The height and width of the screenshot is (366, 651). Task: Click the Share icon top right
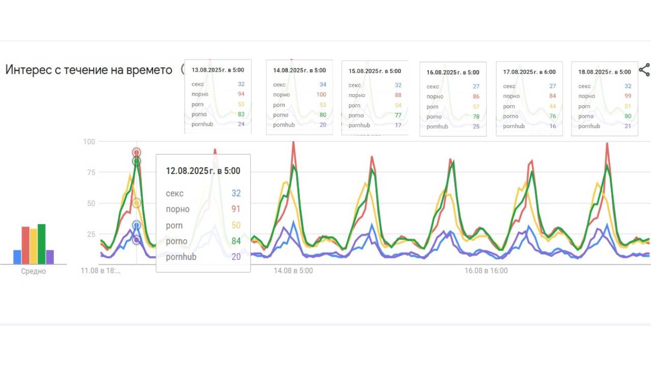(x=644, y=71)
